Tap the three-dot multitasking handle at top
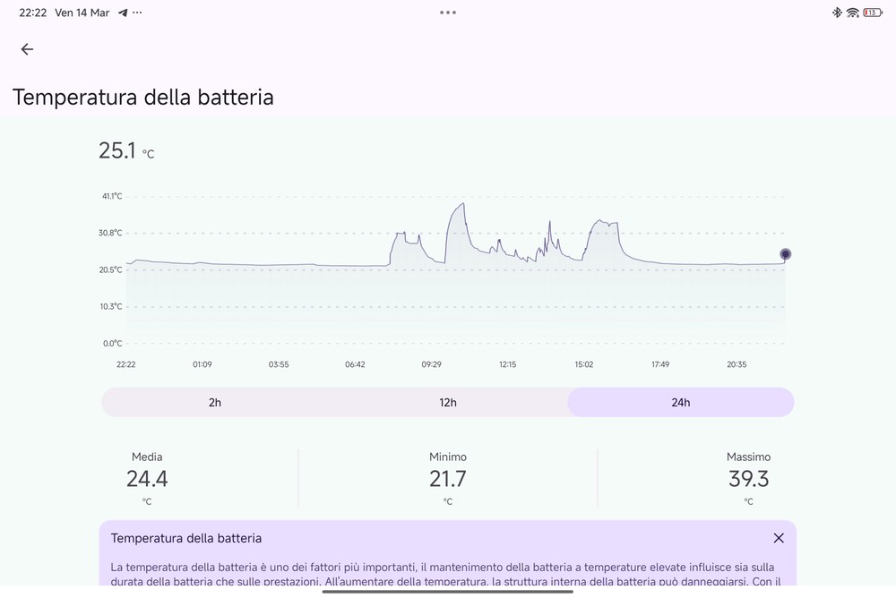Viewport: 896px width, 598px height. pyautogui.click(x=448, y=13)
